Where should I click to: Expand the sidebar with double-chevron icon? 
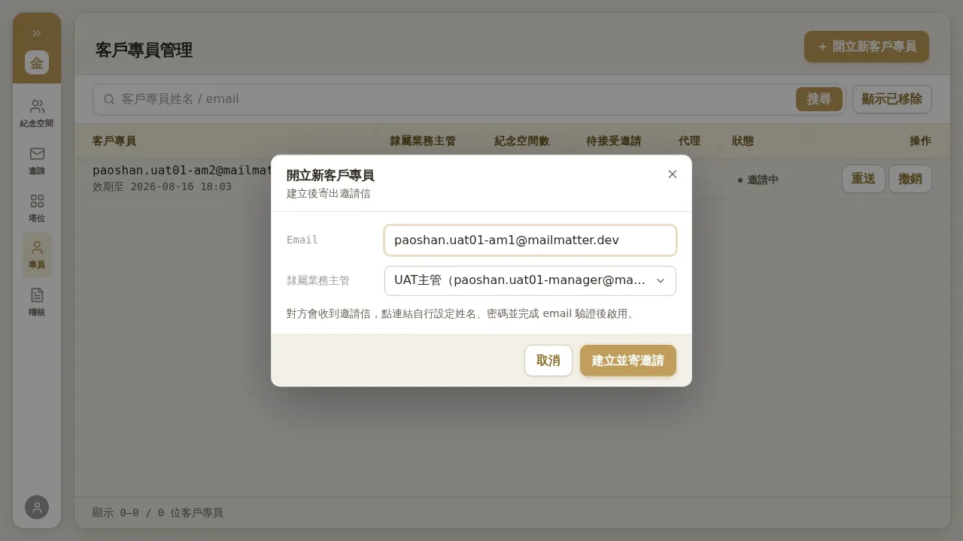tap(37, 33)
